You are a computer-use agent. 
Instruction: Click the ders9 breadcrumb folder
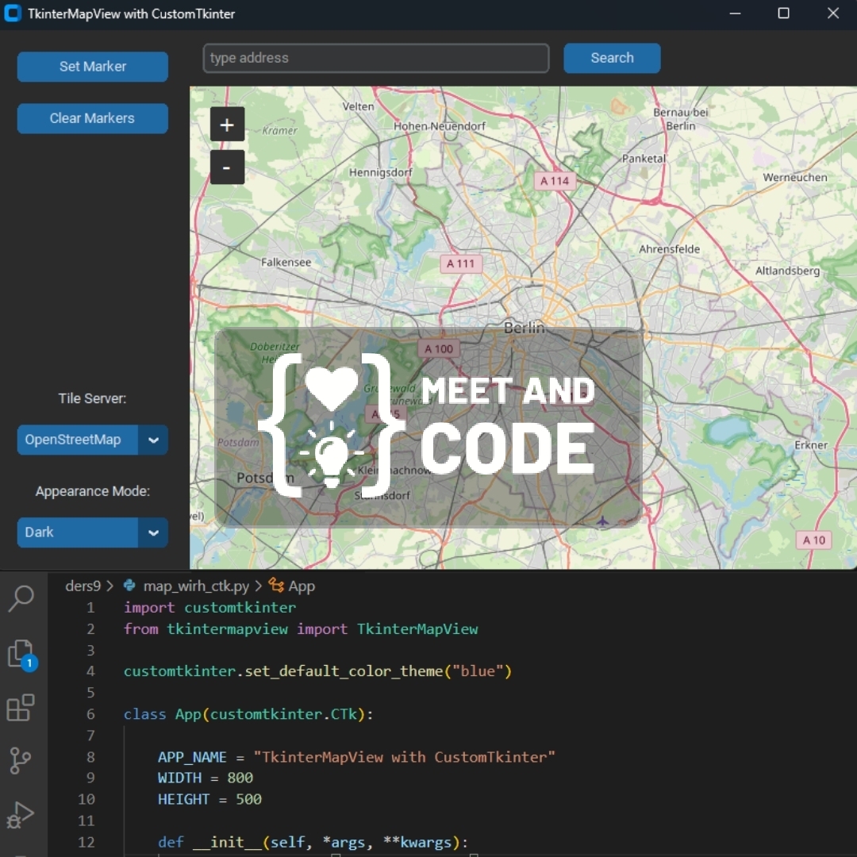pyautogui.click(x=83, y=586)
